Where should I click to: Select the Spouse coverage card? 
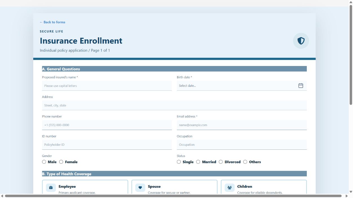click(174, 187)
